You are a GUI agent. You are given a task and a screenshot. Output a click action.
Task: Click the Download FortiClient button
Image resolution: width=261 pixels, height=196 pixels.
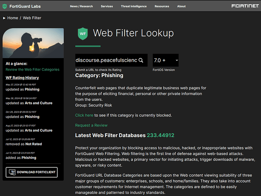pyautogui.click(x=31, y=172)
